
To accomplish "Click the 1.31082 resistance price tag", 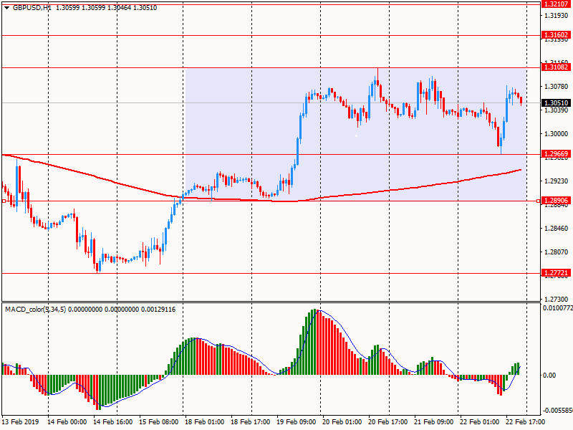I will coord(556,67).
